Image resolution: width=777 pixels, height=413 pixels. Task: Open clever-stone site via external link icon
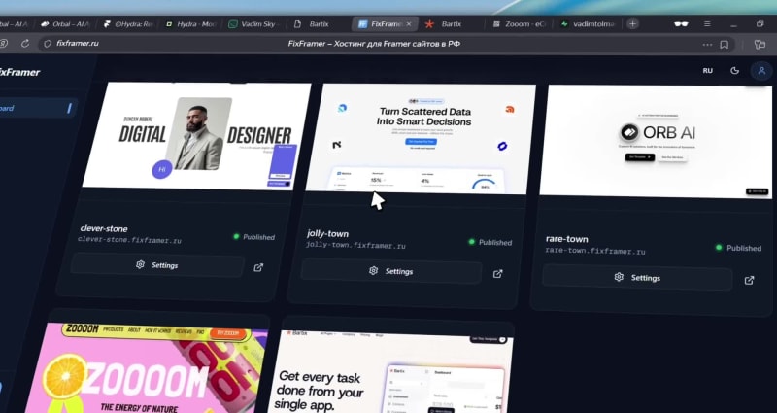(x=258, y=268)
